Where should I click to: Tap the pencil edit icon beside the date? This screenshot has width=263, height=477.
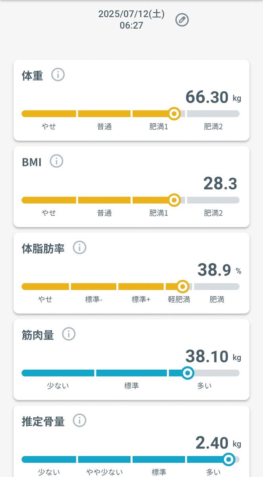182,20
